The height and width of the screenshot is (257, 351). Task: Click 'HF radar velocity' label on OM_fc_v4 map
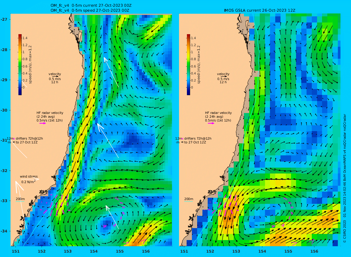(x=50, y=113)
